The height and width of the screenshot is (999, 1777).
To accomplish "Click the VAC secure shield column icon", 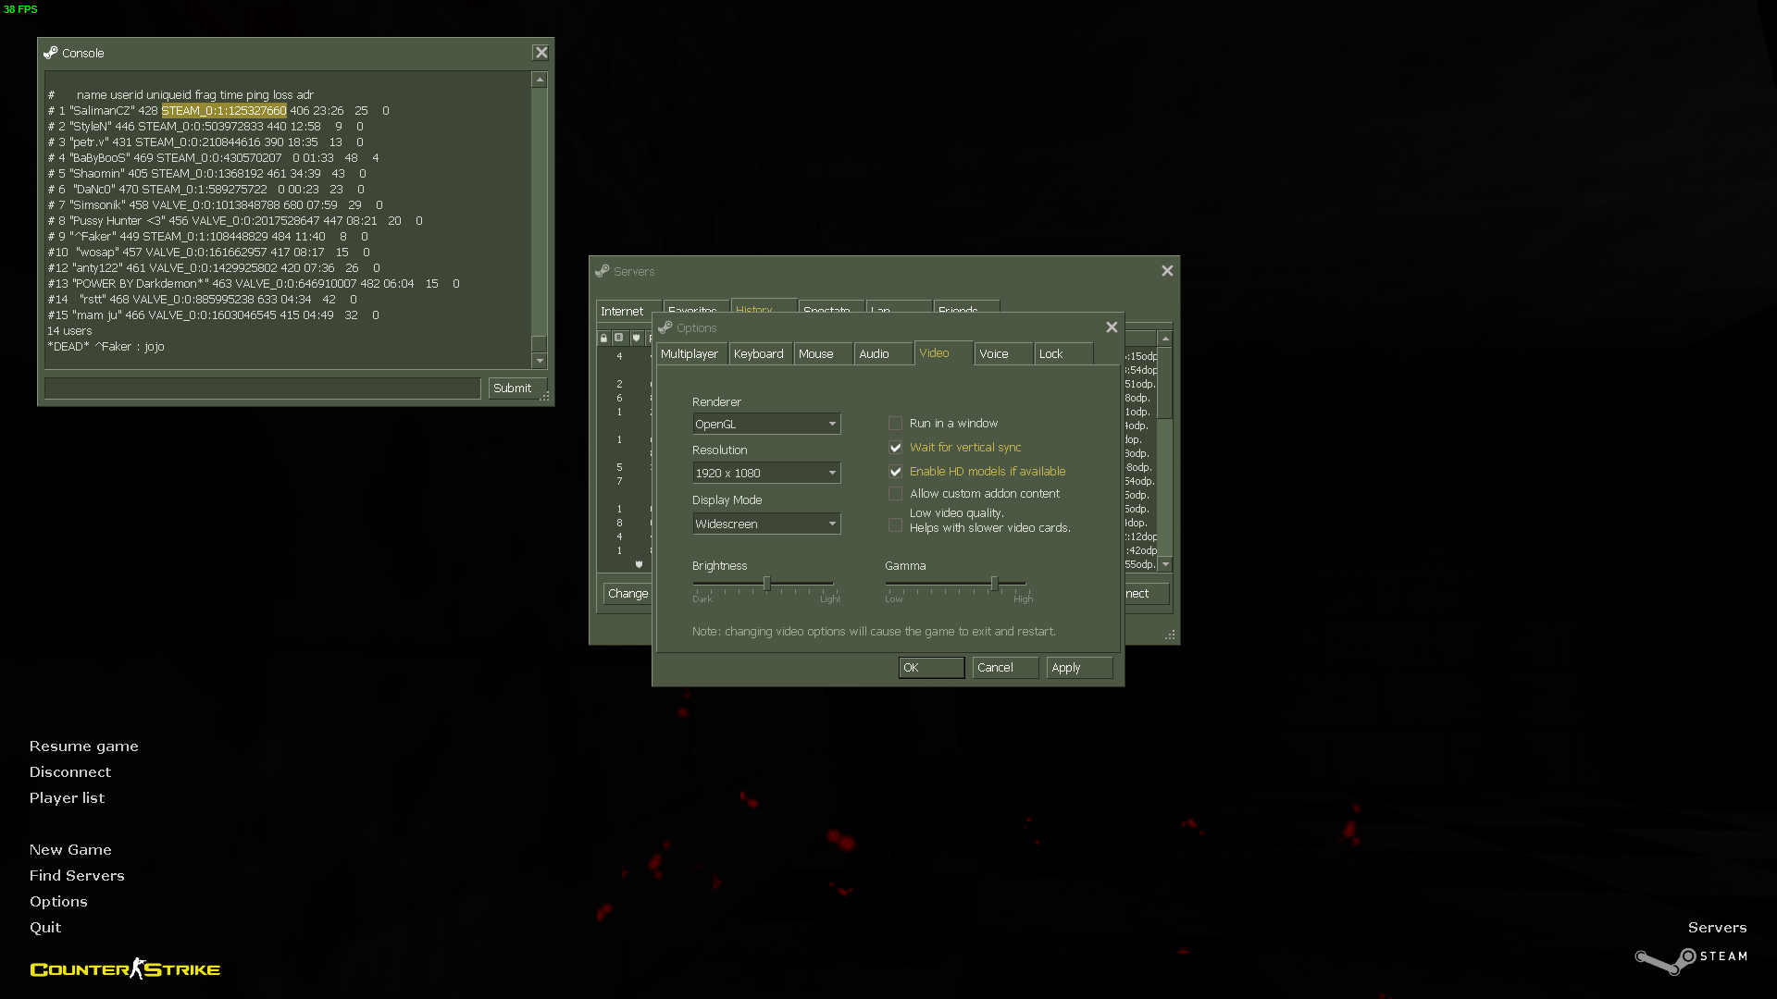I will point(636,338).
